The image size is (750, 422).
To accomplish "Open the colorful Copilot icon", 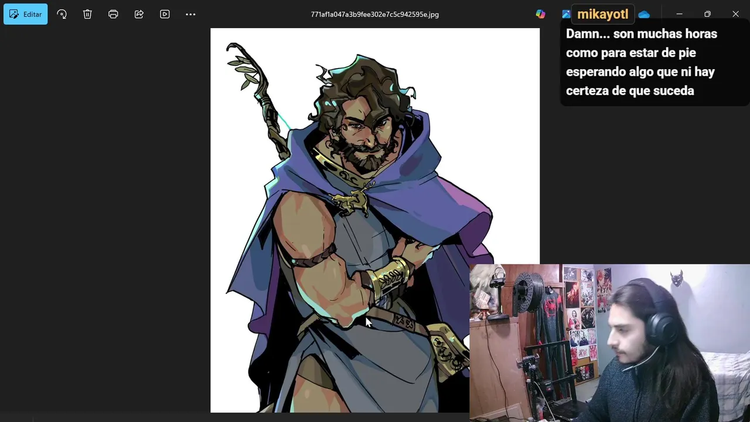I will coord(540,14).
